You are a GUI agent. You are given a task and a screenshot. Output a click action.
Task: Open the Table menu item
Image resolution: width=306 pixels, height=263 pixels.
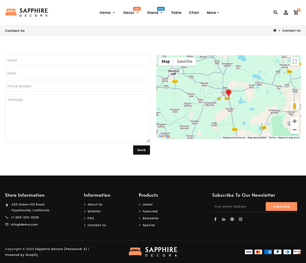[x=176, y=13]
